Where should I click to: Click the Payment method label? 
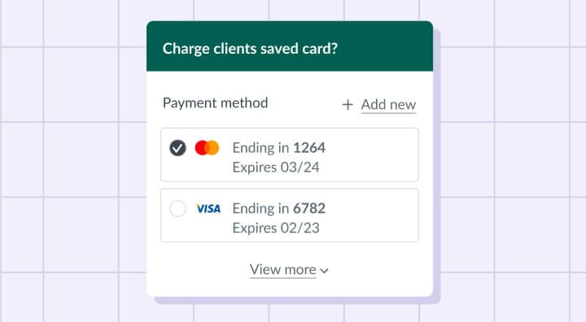pos(215,103)
